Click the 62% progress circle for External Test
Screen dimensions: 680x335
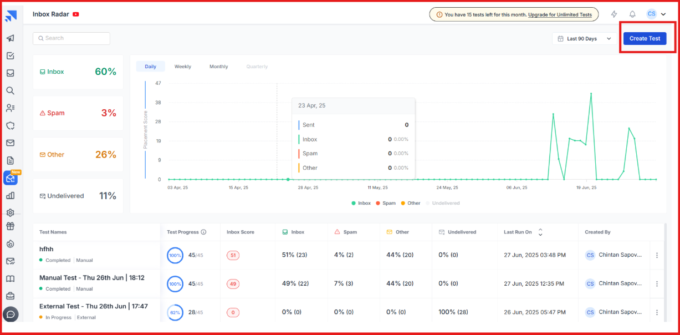click(175, 312)
